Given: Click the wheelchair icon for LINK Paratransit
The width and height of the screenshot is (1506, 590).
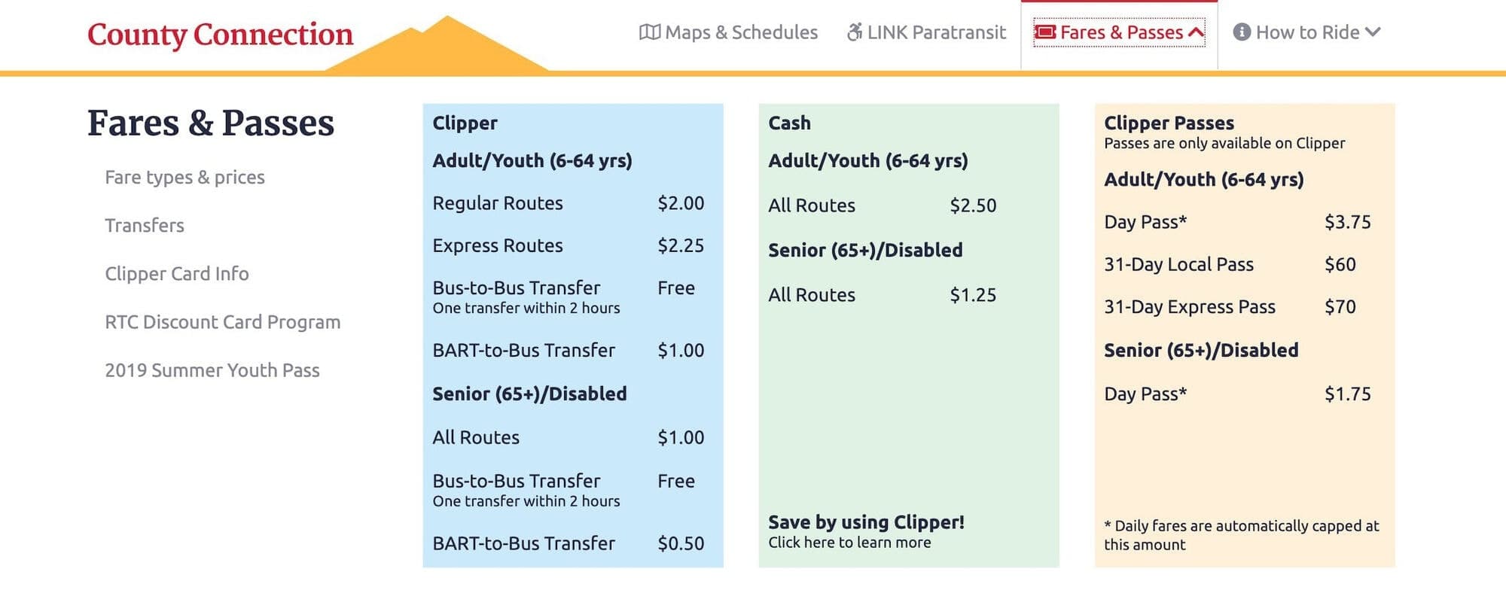Looking at the screenshot, I should 854,32.
